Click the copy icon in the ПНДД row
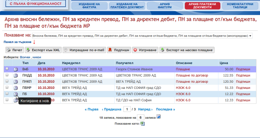The width and height of the screenshot is (260, 138). (x=16, y=75)
